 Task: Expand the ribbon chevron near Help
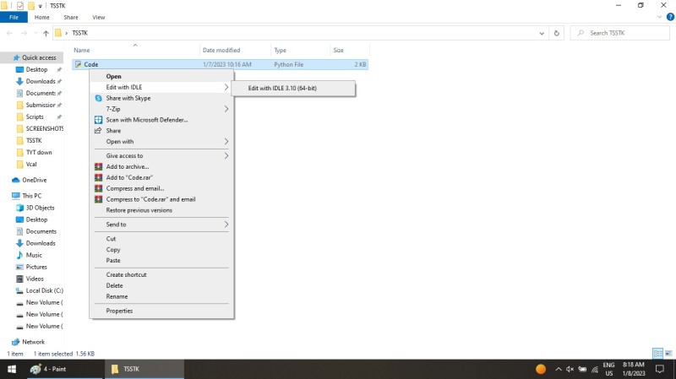(x=659, y=17)
